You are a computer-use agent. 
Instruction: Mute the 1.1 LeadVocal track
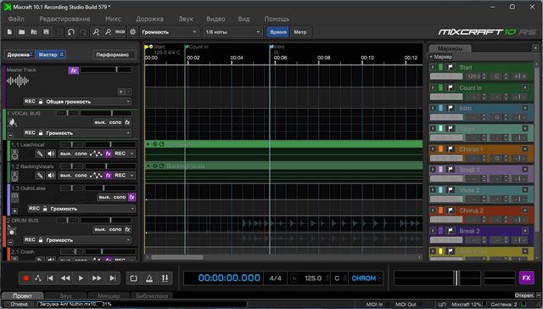pos(65,154)
